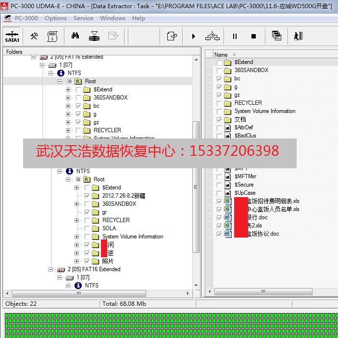Click the scroll document icon in toolbar
Image resolution: width=338 pixels, height=338 pixels.
52,37
